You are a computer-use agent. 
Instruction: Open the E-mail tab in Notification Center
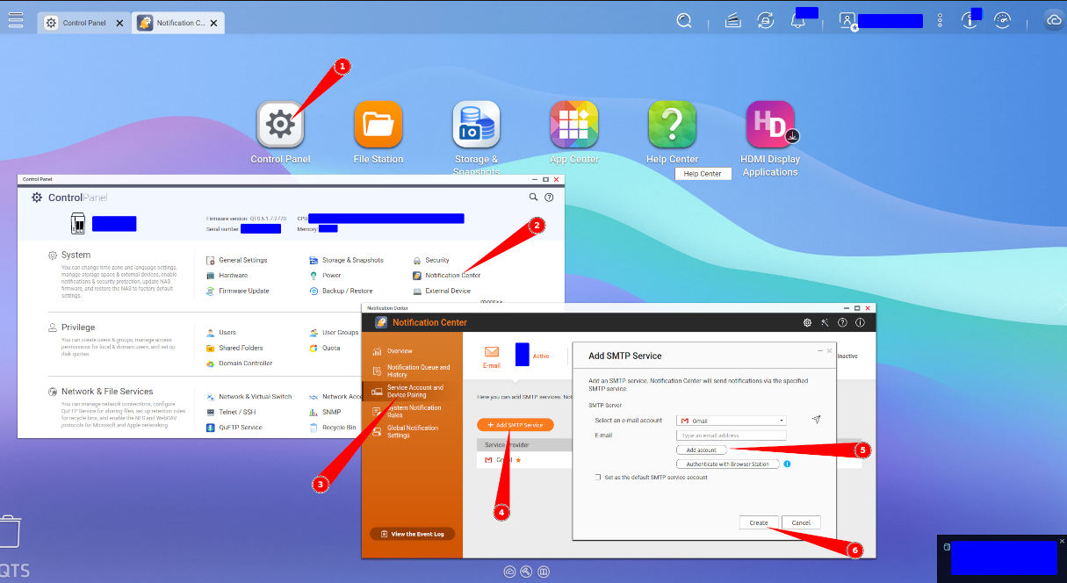[492, 356]
